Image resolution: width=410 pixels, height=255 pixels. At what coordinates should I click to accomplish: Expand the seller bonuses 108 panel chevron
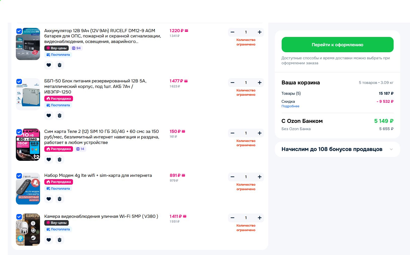(391, 149)
